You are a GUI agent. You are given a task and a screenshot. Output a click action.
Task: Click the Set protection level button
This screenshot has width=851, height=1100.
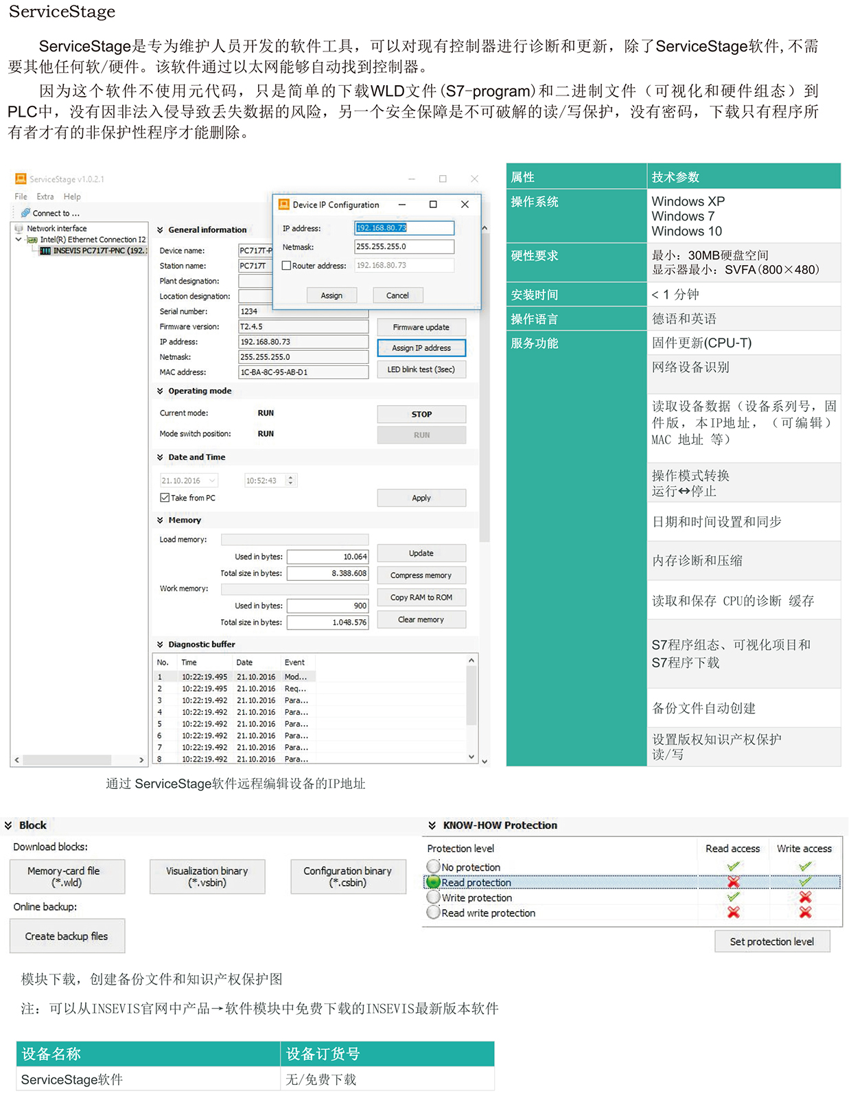tap(772, 941)
